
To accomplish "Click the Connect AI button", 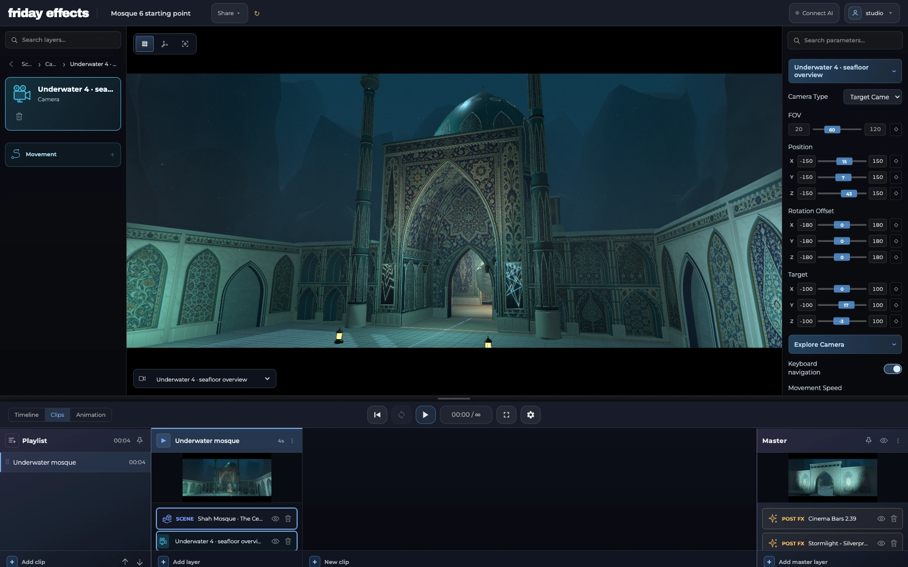I will pos(814,14).
